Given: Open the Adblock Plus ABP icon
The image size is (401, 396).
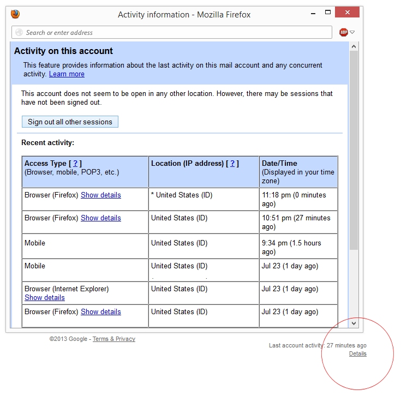Looking at the screenshot, I should [x=344, y=32].
